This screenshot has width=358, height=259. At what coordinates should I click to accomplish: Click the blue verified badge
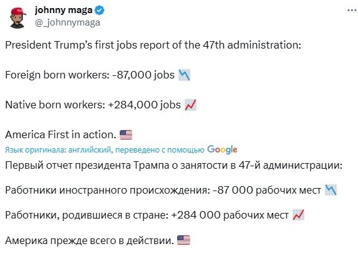point(100,11)
